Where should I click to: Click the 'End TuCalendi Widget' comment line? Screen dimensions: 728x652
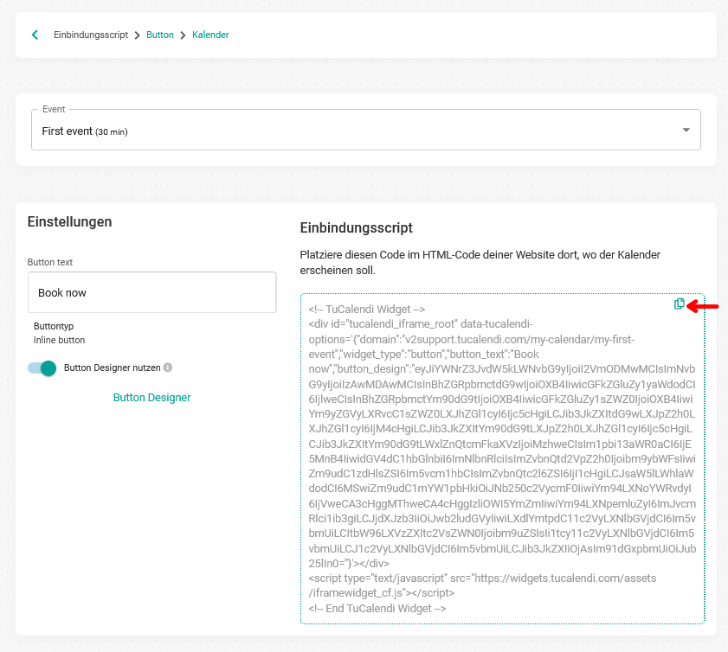pyautogui.click(x=377, y=609)
